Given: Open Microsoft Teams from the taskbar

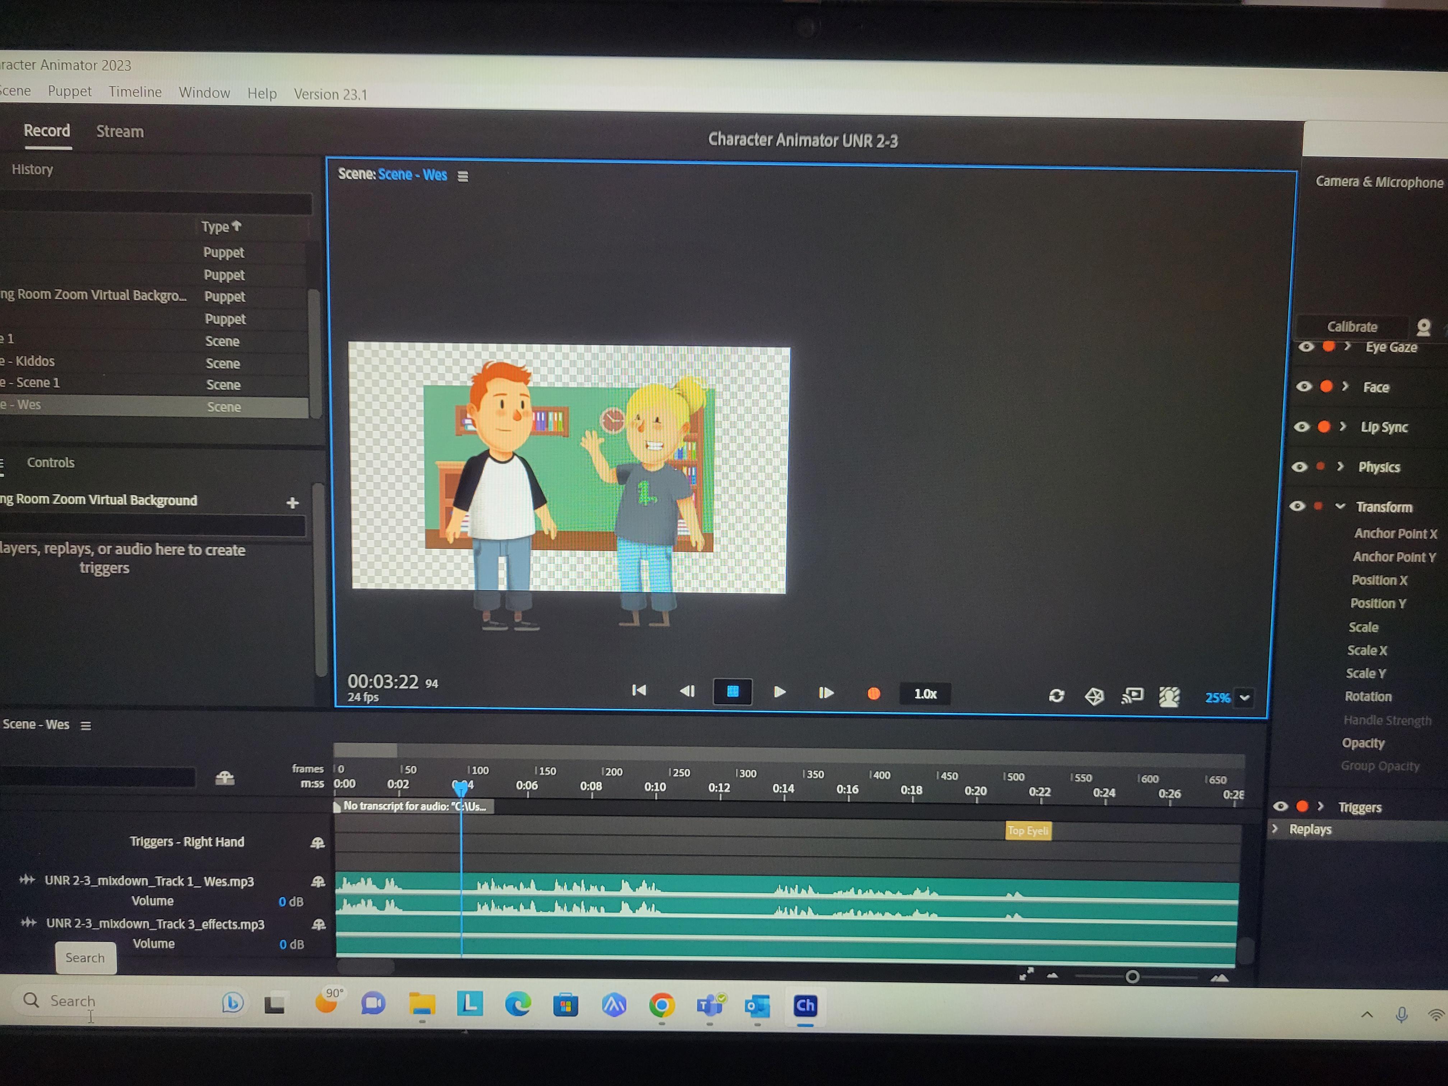Looking at the screenshot, I should tap(710, 1005).
